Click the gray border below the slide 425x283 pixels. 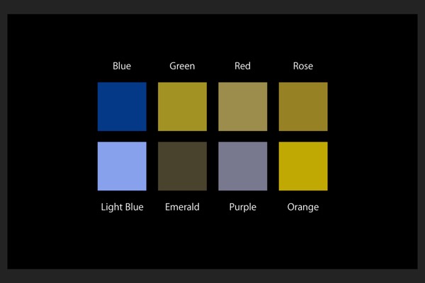point(212,276)
